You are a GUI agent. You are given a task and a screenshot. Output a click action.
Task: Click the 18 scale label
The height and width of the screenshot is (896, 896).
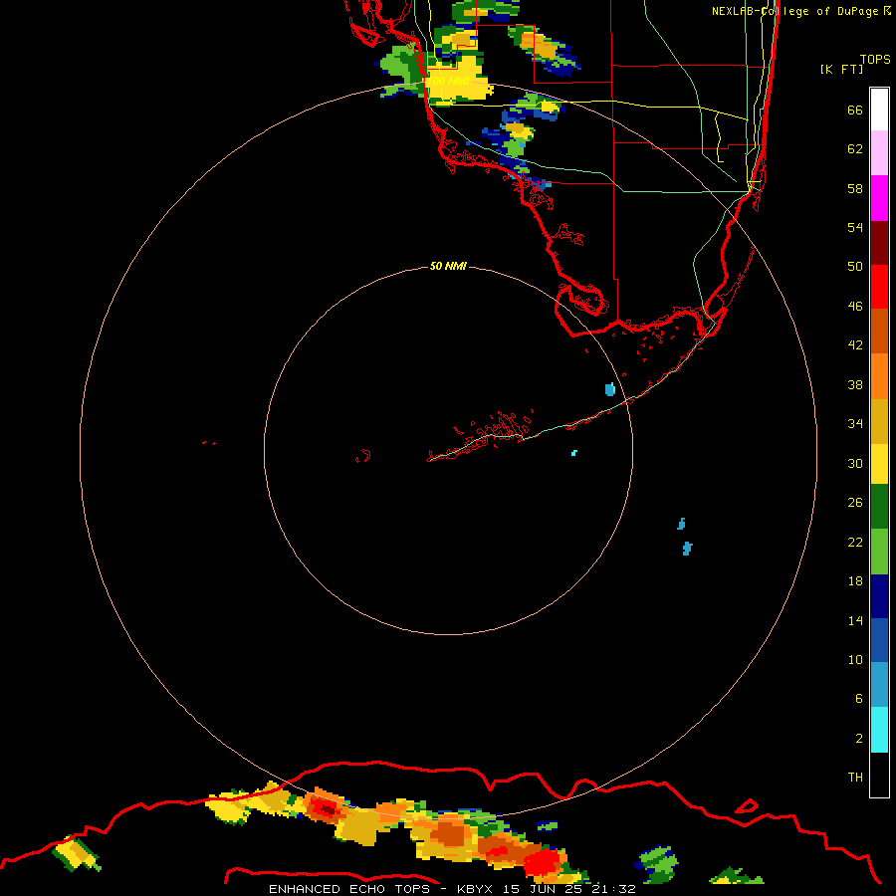click(855, 581)
